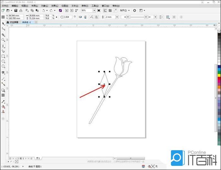Screen dimensions: 221x170
Task: Open the 工具(O) menu
Action: pos(95,6)
